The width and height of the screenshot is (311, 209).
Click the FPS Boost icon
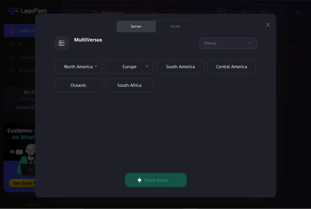point(12,70)
